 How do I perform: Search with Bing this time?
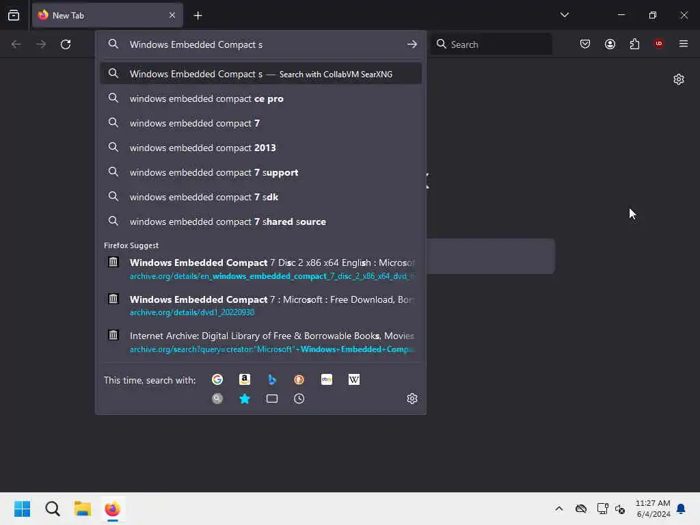click(272, 379)
